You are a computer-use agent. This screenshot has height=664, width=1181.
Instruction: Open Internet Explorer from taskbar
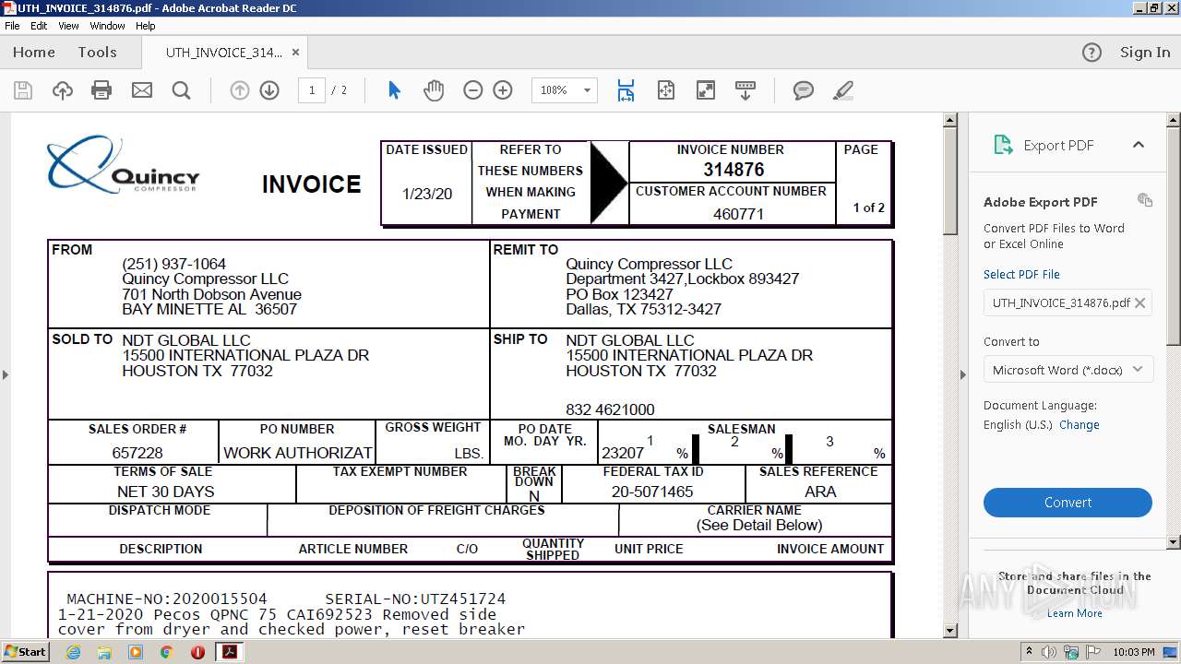tap(73, 652)
